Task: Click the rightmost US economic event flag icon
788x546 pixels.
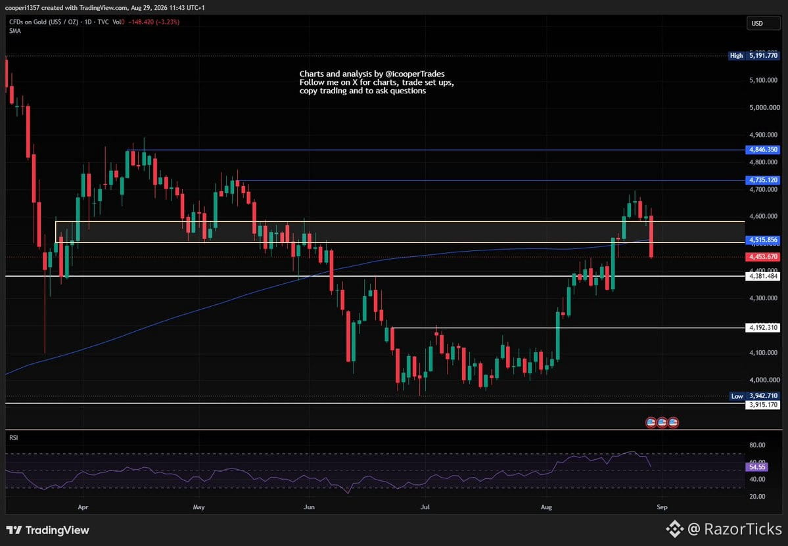Action: coord(674,422)
